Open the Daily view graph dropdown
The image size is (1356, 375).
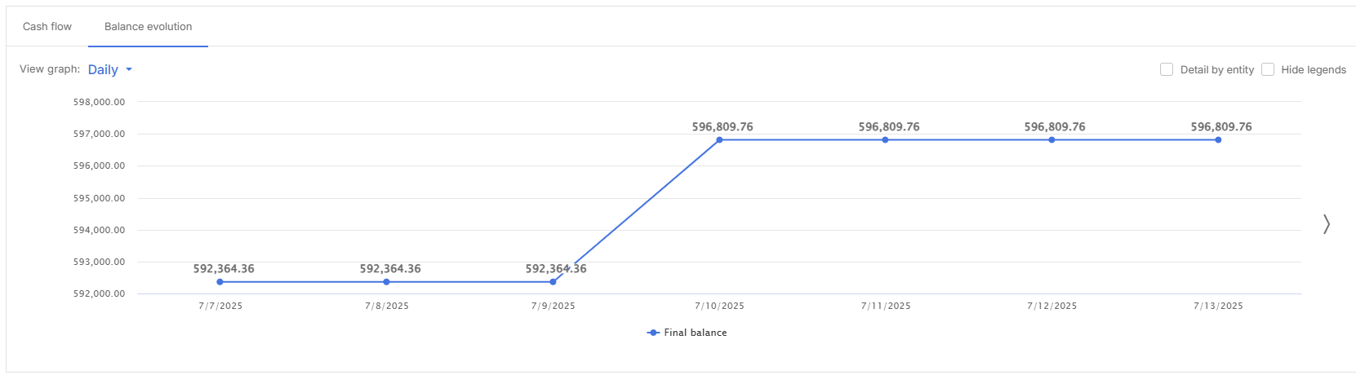click(x=103, y=70)
